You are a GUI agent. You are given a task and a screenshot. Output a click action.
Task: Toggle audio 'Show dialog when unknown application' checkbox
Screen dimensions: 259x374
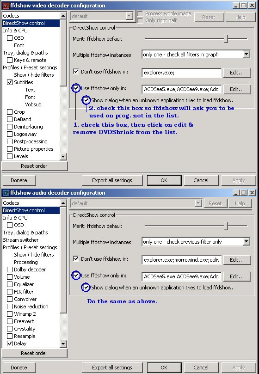pyautogui.click(x=86, y=287)
